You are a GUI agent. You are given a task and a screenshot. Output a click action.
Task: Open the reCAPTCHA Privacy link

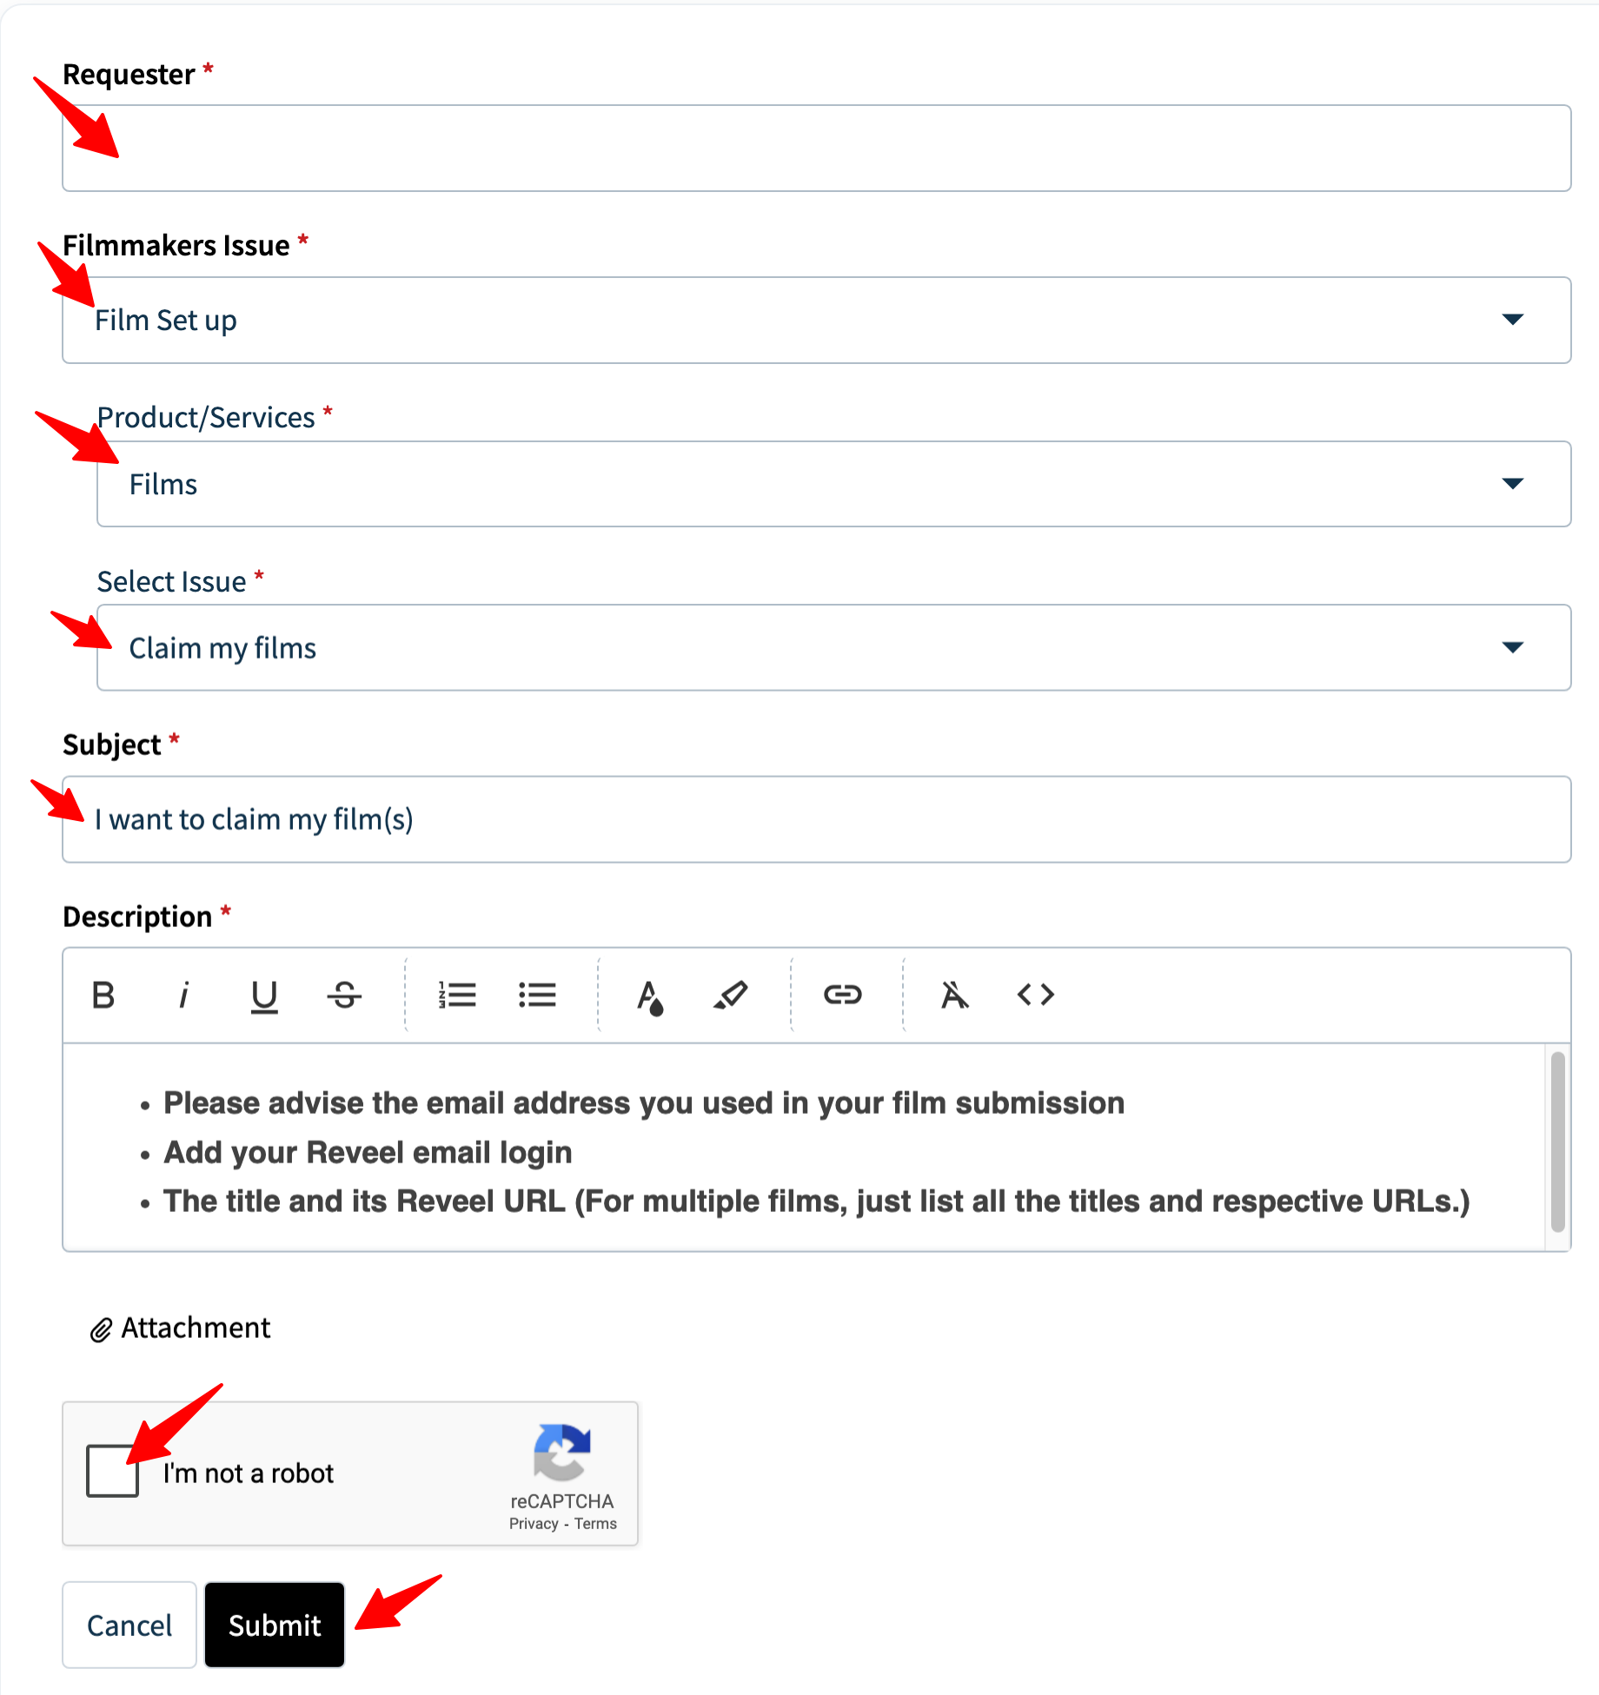(534, 1524)
